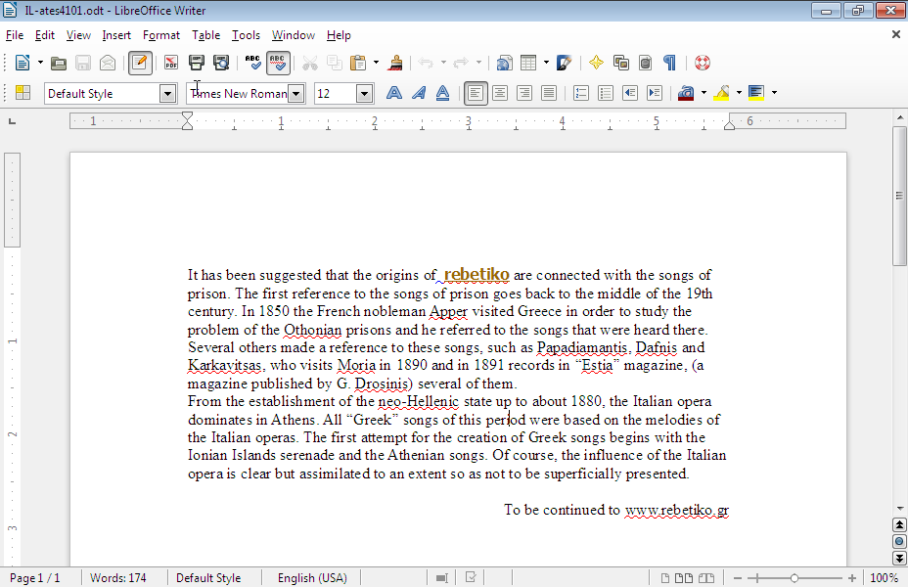Toggle Edit File mode button

pyautogui.click(x=140, y=63)
